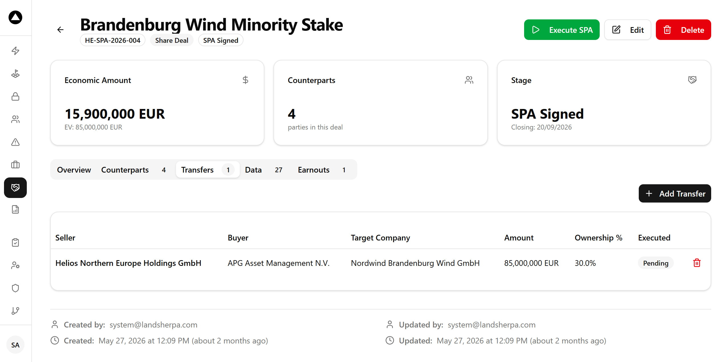
Task: Click the Edit button
Action: click(x=628, y=30)
